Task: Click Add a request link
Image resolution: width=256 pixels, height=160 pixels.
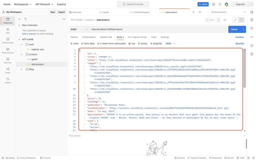Action: click(x=29, y=34)
